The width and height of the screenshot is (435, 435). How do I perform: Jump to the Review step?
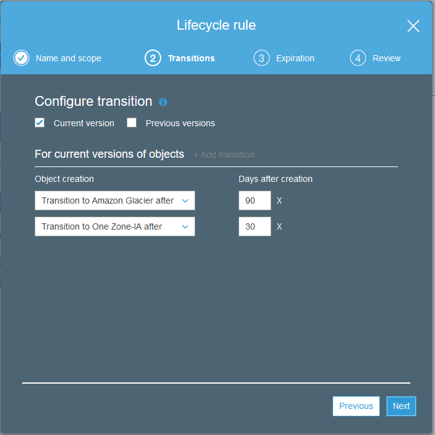386,58
